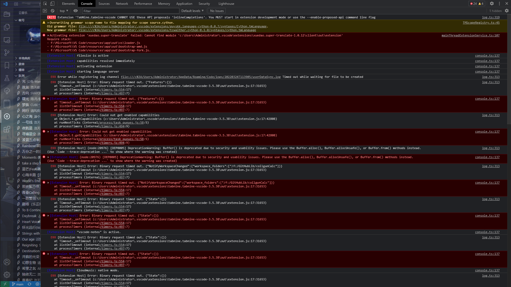
Task: Open Source Control in the activity bar
Action: coord(7,53)
